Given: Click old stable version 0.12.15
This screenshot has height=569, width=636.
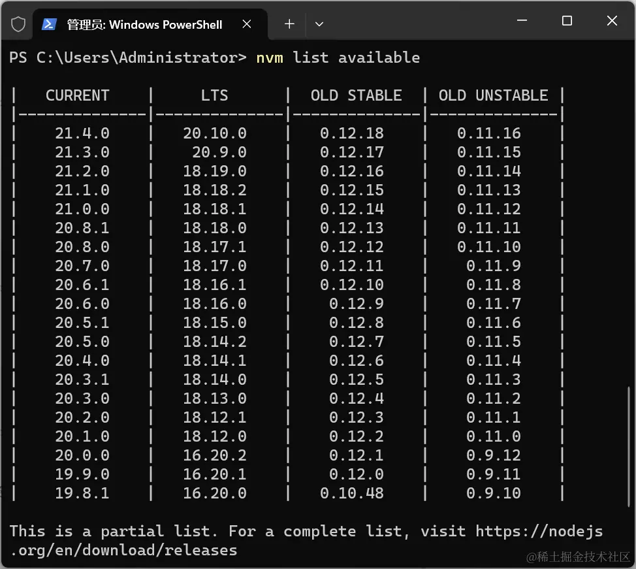Looking at the screenshot, I should [x=352, y=190].
